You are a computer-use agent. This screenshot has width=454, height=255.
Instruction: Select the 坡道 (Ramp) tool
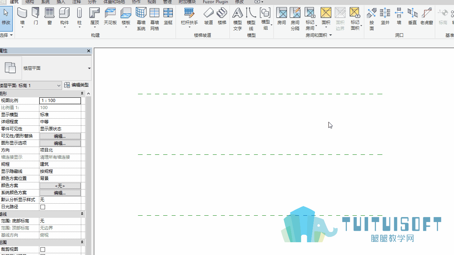209,17
